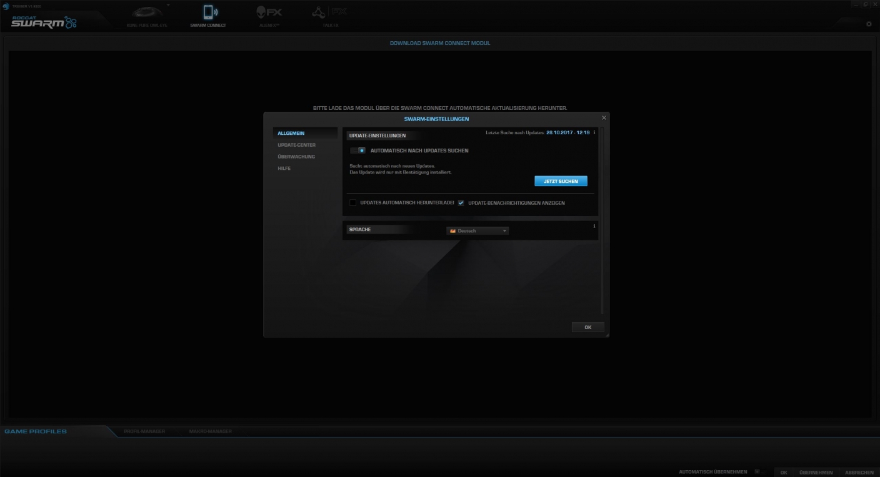The width and height of the screenshot is (880, 477).
Task: Close the Swarm-Einstellungen dialog
Action: (604, 118)
